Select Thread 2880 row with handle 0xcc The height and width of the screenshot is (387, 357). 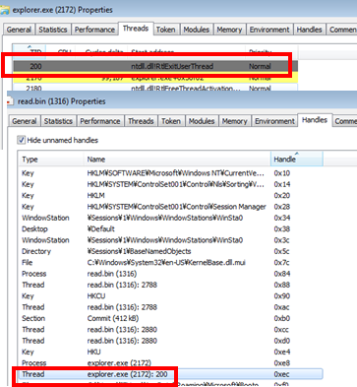170,329
